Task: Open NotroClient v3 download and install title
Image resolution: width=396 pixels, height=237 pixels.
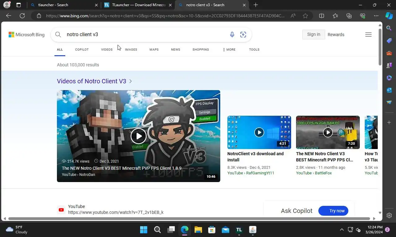Action: (256, 157)
